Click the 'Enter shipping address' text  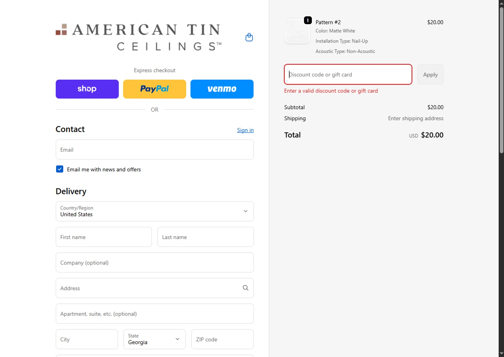[x=416, y=118]
